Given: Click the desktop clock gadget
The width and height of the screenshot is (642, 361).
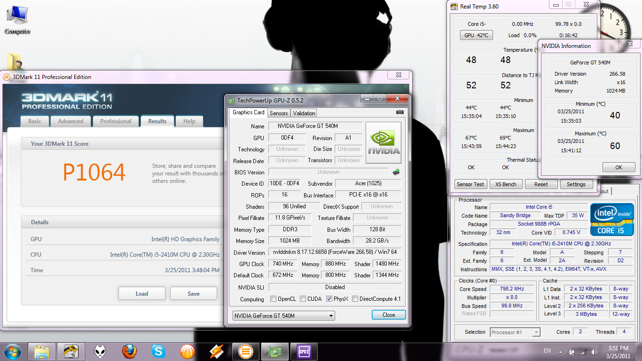Looking at the screenshot, I should pos(615,24).
